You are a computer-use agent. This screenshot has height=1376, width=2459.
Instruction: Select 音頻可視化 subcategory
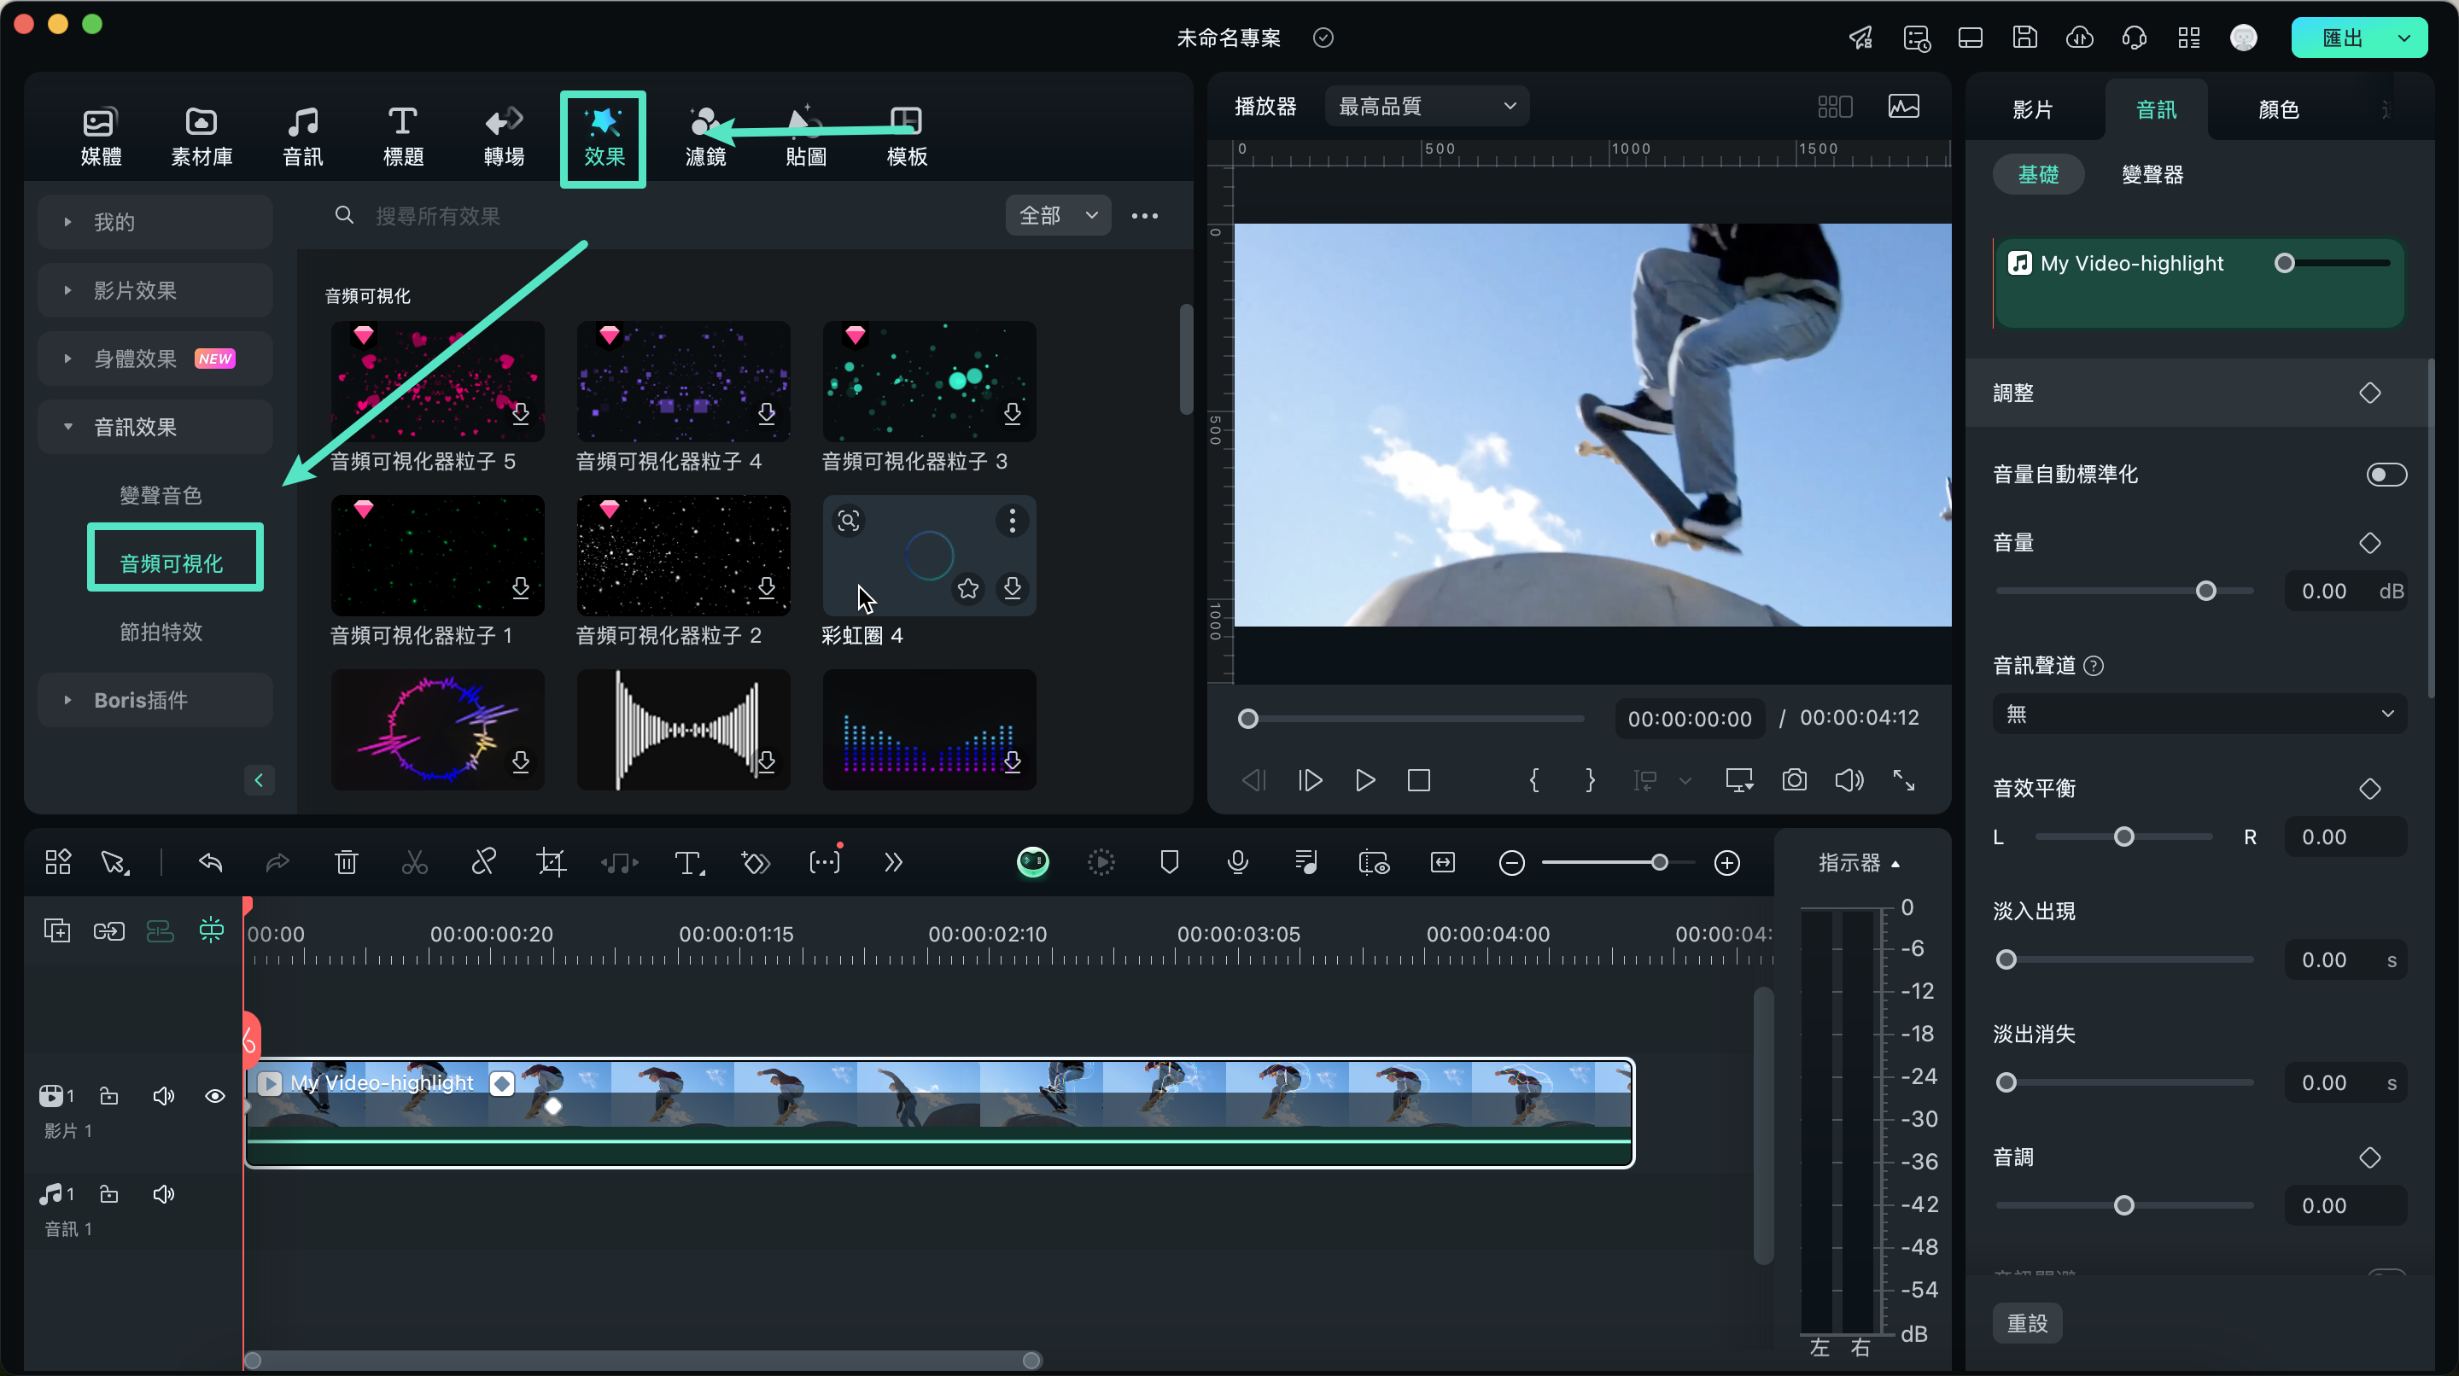coord(171,563)
